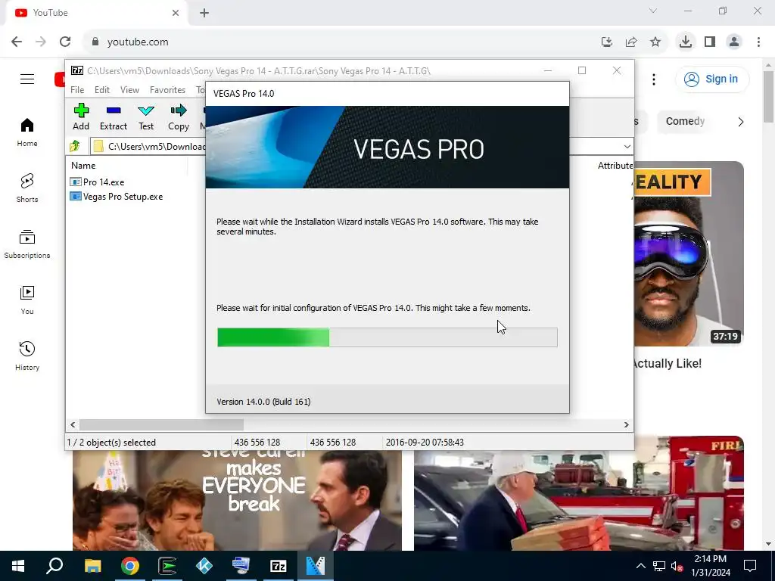Image resolution: width=775 pixels, height=581 pixels.
Task: Go up one folder level in 7-Zip
Action: (75, 146)
